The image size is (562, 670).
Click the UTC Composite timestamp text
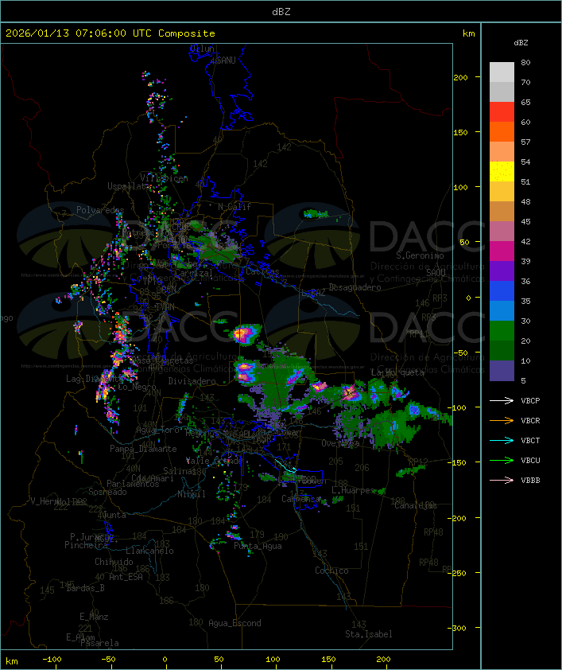pos(110,33)
